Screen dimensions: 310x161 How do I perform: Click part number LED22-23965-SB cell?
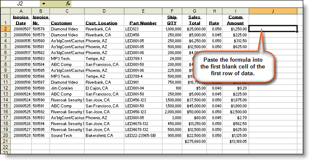coord(143,136)
